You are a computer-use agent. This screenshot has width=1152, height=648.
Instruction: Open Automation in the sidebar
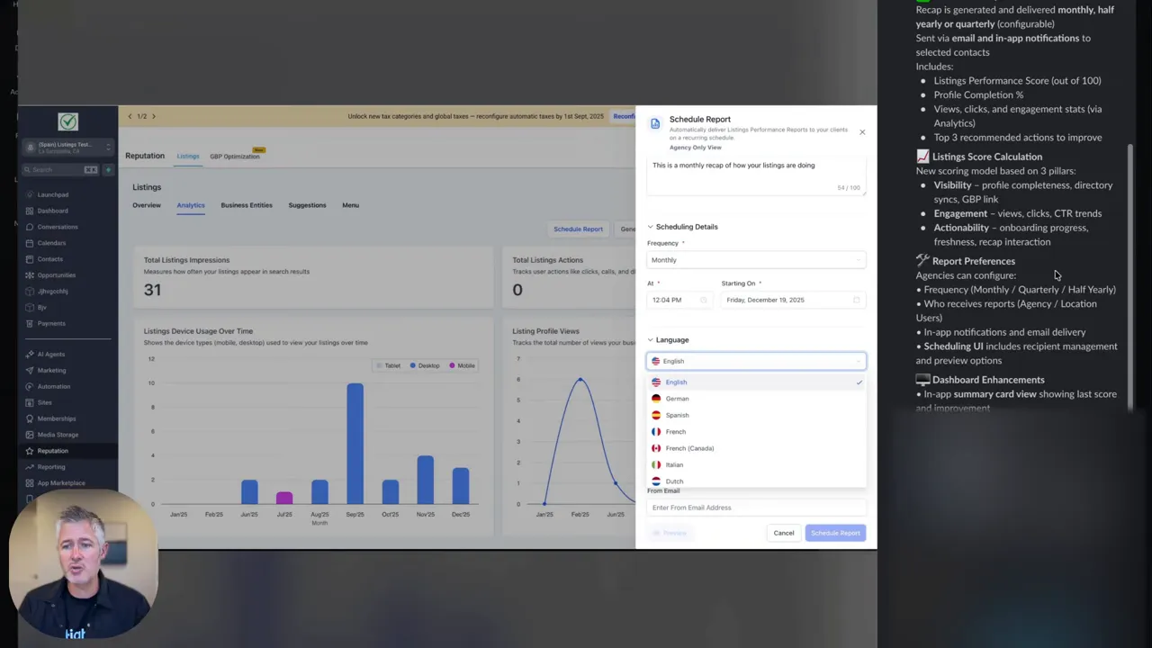tap(53, 386)
